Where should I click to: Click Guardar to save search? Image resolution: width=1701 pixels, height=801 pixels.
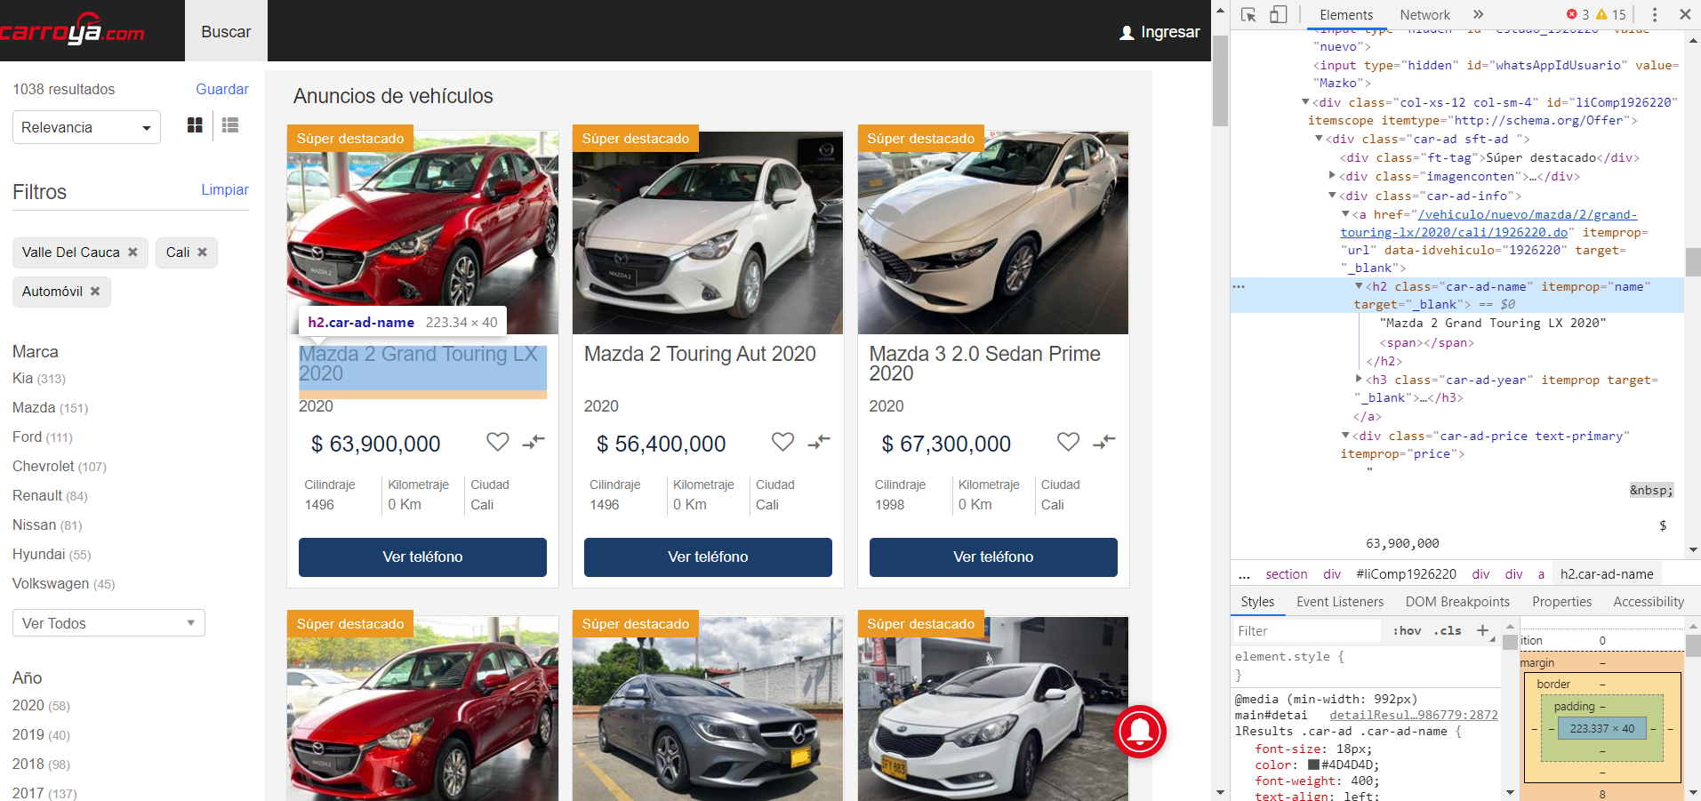point(222,89)
